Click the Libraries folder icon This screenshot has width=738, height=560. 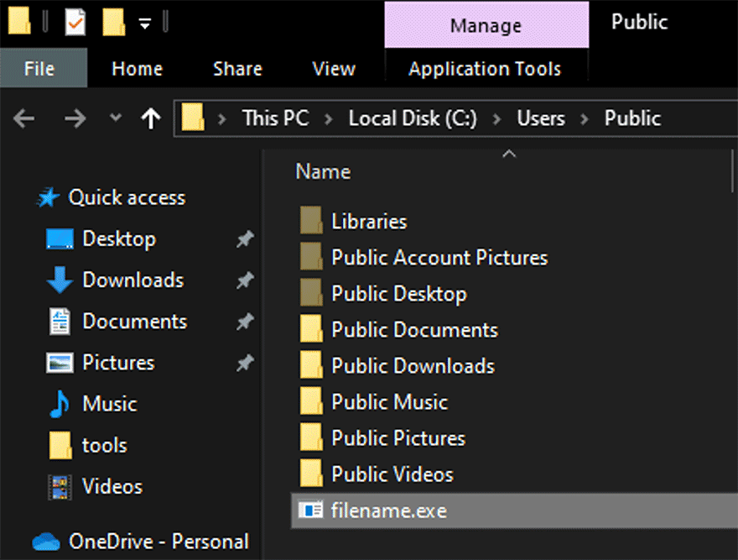pos(311,220)
